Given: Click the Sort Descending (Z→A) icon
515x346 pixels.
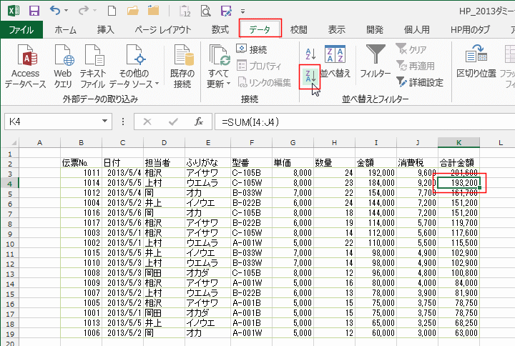Looking at the screenshot, I should click(x=310, y=75).
